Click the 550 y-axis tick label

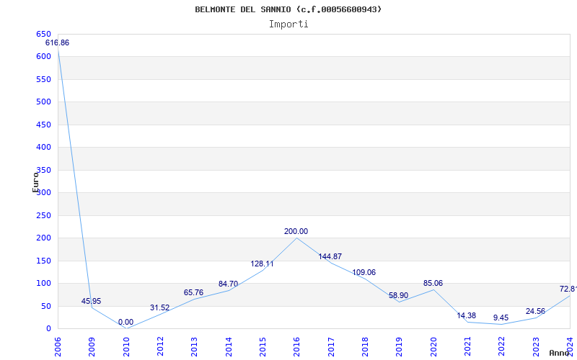(x=44, y=80)
